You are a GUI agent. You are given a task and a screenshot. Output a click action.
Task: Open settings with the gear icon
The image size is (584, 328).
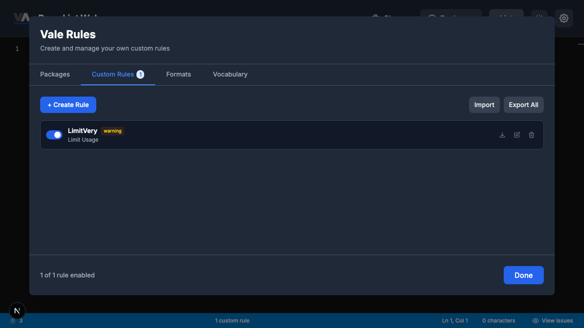pyautogui.click(x=564, y=18)
